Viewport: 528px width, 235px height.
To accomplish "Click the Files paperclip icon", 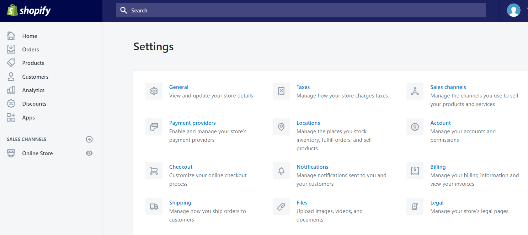I will [x=281, y=207].
